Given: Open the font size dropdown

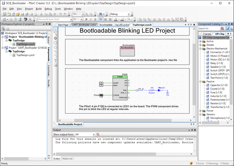Looking at the screenshot, I should [x=81, y=19].
